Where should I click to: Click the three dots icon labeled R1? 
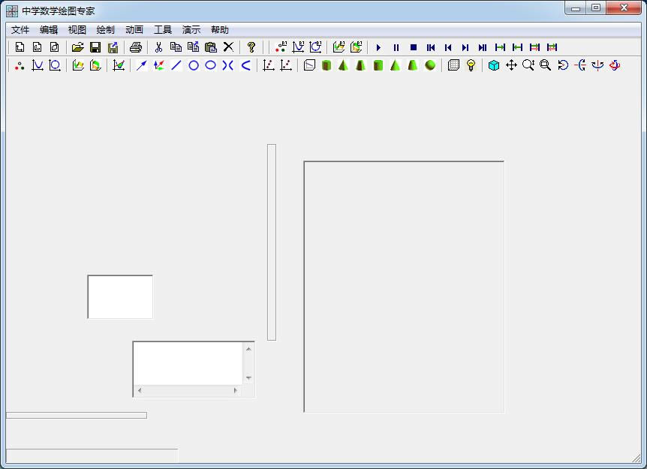pos(281,47)
